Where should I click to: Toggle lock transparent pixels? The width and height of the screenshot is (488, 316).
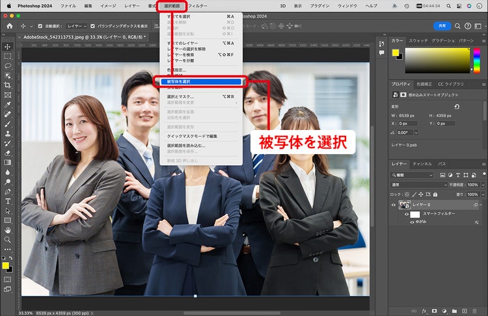(x=407, y=194)
